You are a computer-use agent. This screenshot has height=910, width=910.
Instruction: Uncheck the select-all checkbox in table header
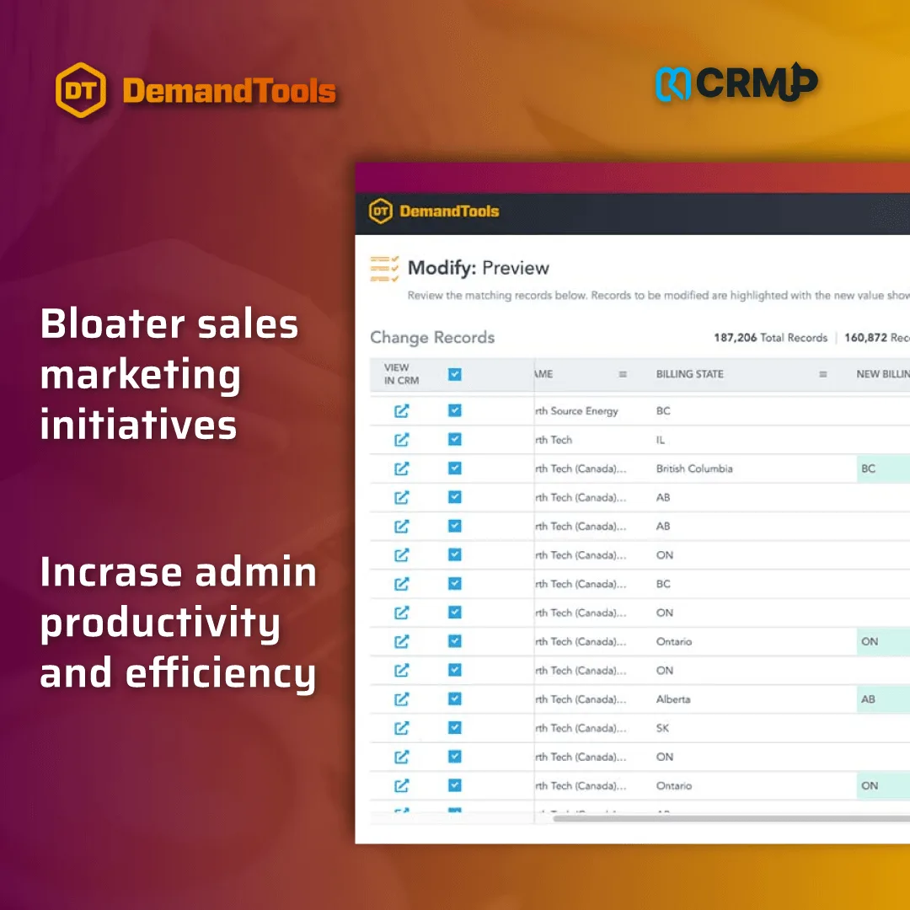tap(454, 374)
